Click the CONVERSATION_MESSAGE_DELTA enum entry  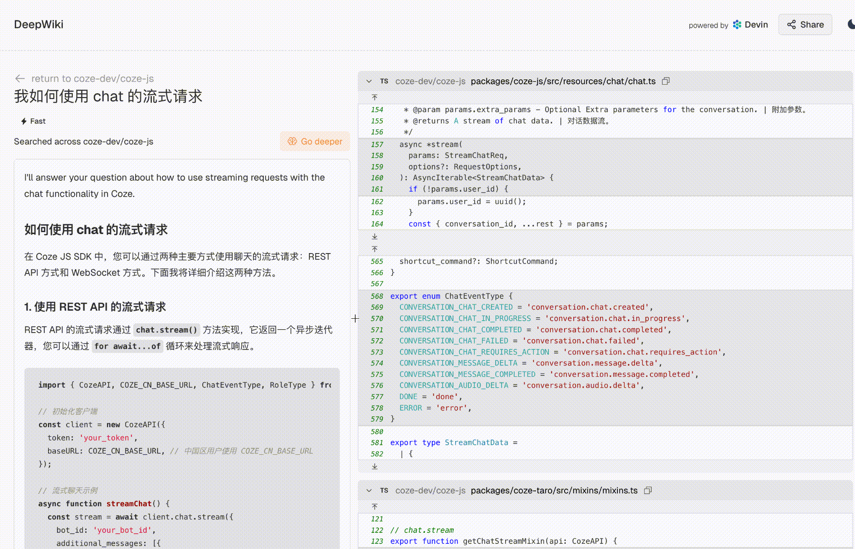tap(531, 363)
